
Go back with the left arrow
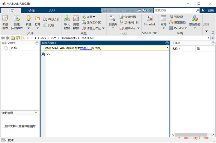pyautogui.click(x=3, y=38)
